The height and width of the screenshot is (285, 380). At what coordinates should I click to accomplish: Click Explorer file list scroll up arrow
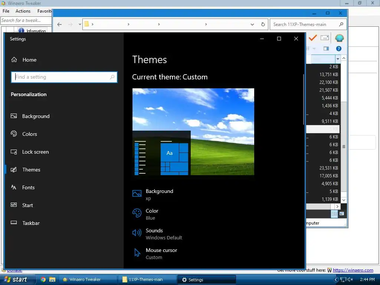click(x=344, y=58)
